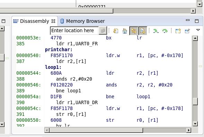This screenshot has width=204, height=137.
Task: Click operand 'r2, r2, #0x20'
Action: (154, 85)
